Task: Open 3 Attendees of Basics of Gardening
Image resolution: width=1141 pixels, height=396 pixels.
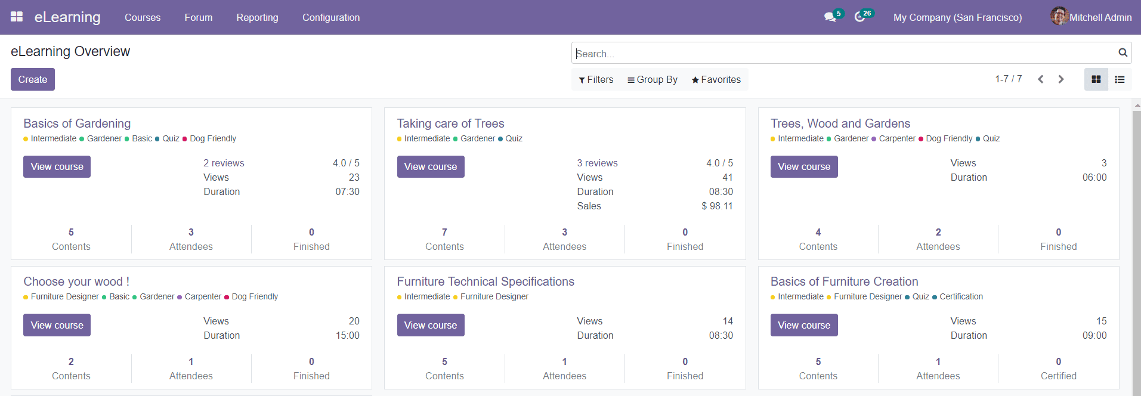Action: click(191, 239)
